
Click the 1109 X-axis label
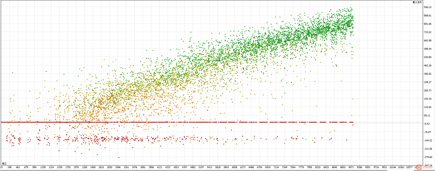pyautogui.click(x=43, y=167)
